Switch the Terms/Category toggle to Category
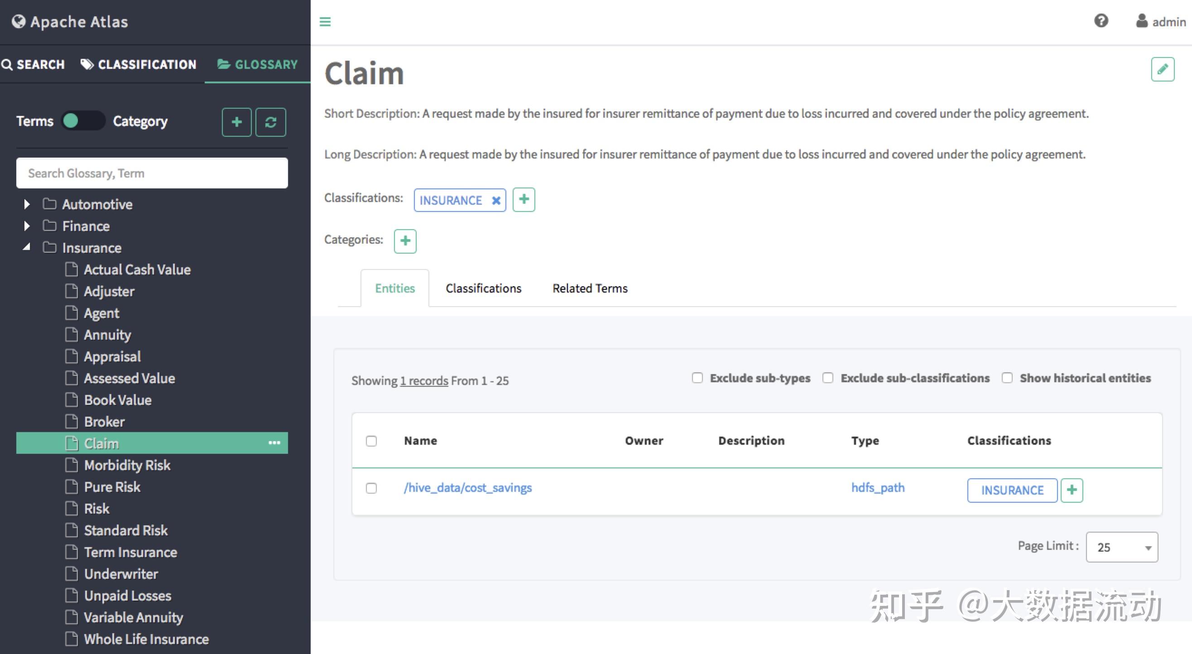 [x=83, y=121]
